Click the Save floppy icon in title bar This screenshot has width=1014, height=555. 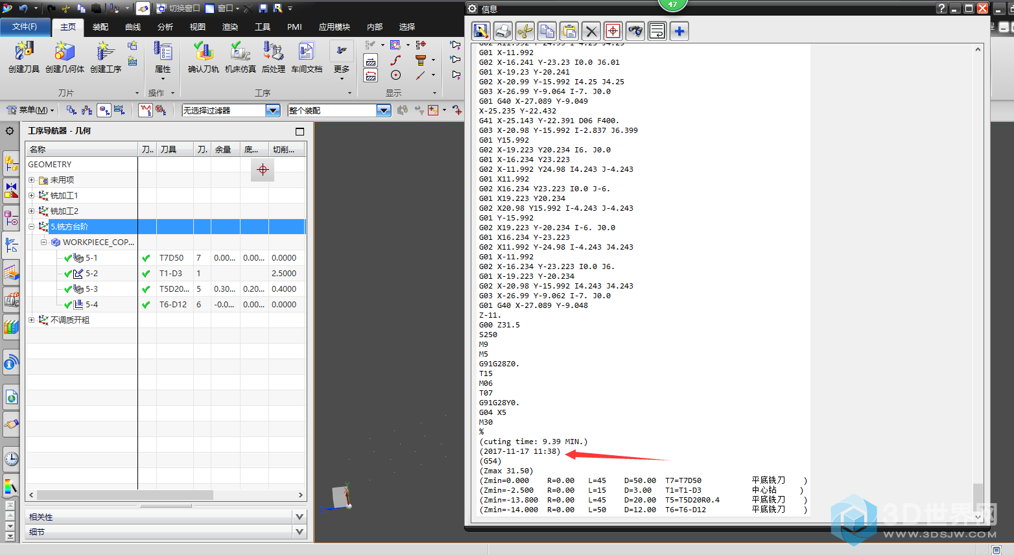point(263,8)
